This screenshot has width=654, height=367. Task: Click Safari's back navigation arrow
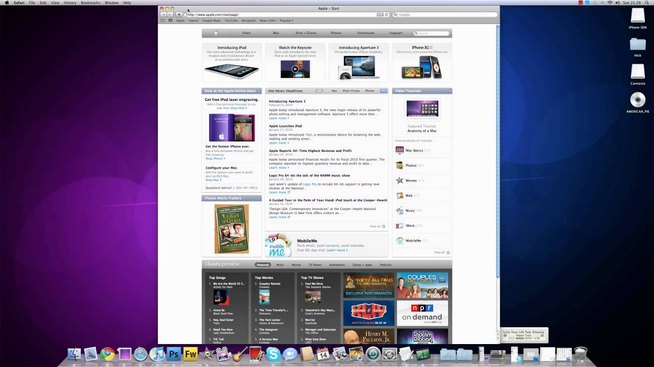pyautogui.click(x=163, y=14)
